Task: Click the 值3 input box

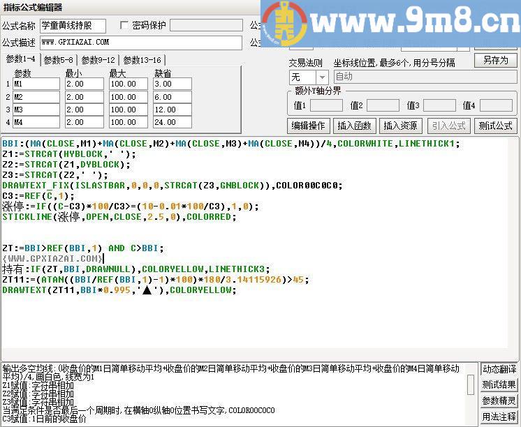Action: click(x=439, y=105)
